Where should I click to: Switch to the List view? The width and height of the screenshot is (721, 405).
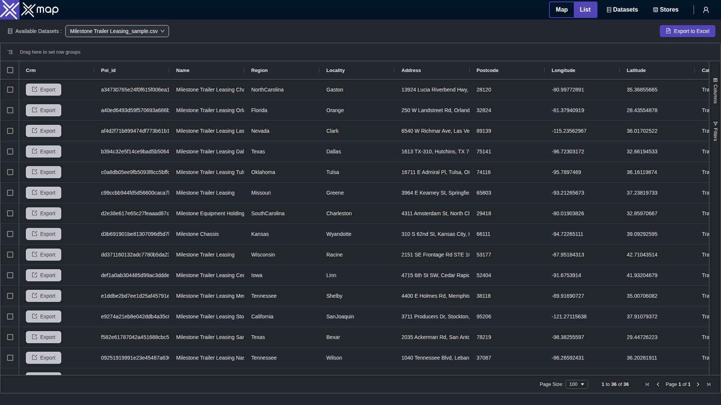(585, 9)
